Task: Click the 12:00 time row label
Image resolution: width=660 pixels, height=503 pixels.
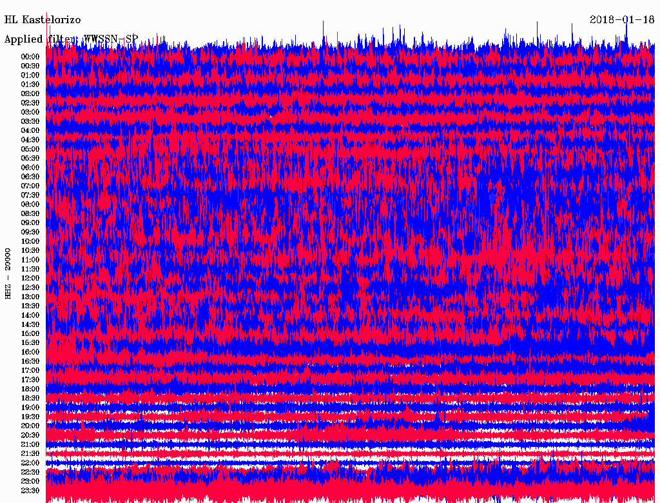Action: 30,279
